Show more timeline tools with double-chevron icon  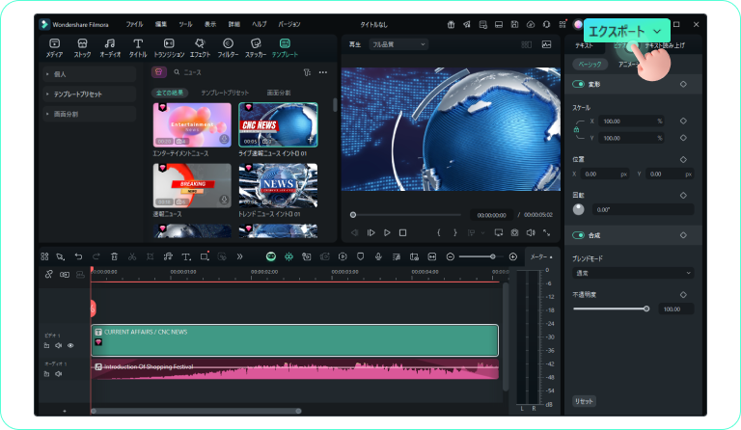tap(239, 256)
